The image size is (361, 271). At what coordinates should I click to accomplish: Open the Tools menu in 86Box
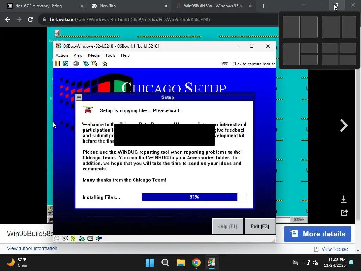[x=110, y=55]
